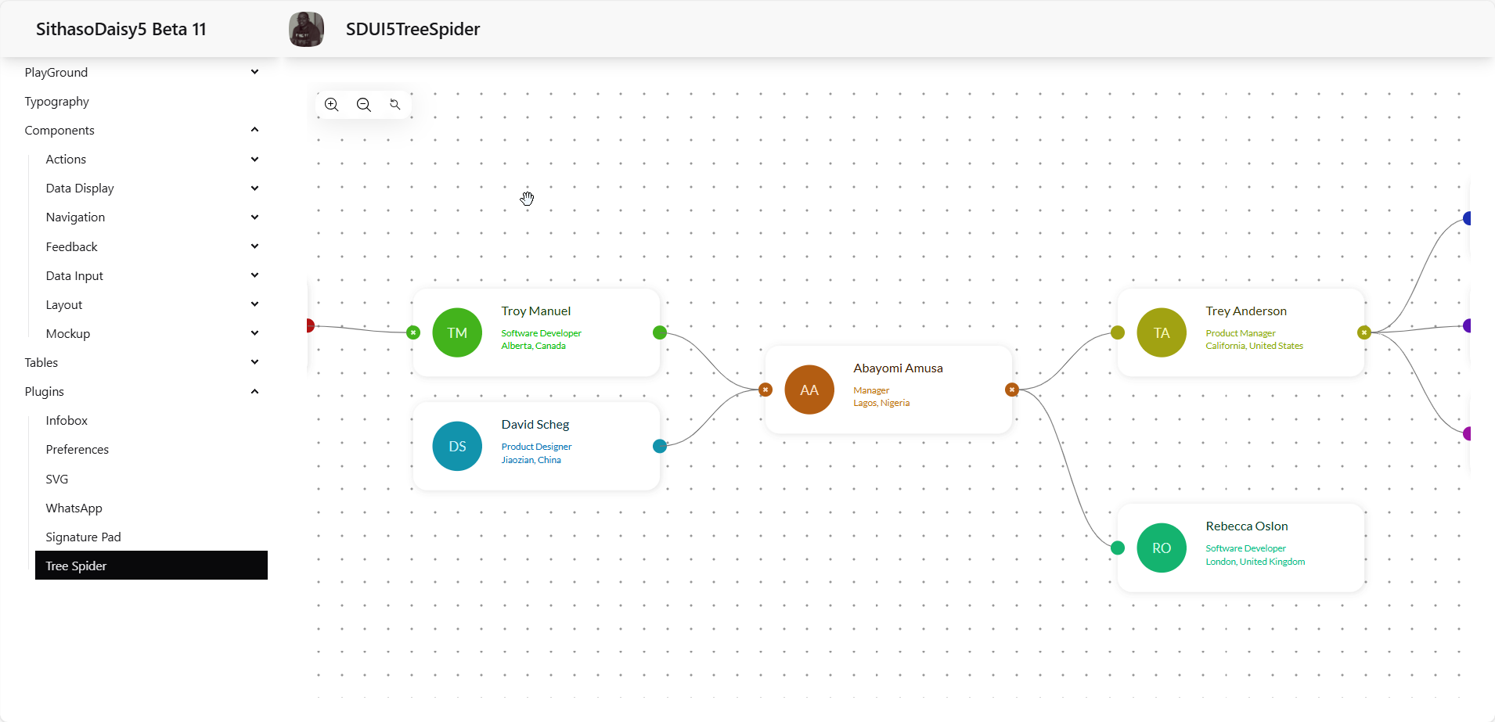The image size is (1495, 722).
Task: Click the Abayomi Amusa name
Action: (x=898, y=368)
